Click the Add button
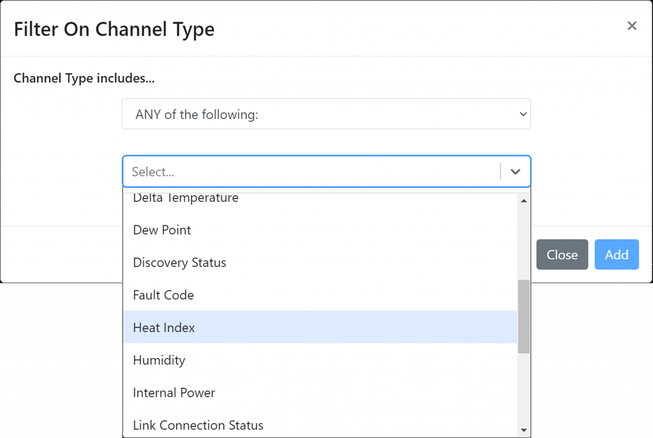The height and width of the screenshot is (438, 653). point(616,254)
